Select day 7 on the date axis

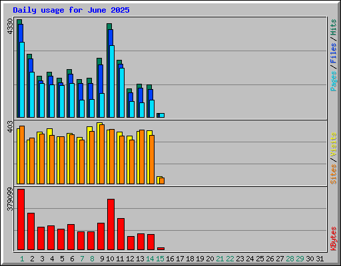point(82,259)
